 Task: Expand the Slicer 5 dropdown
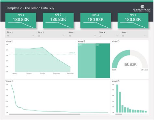pyautogui.click(x=145, y=36)
